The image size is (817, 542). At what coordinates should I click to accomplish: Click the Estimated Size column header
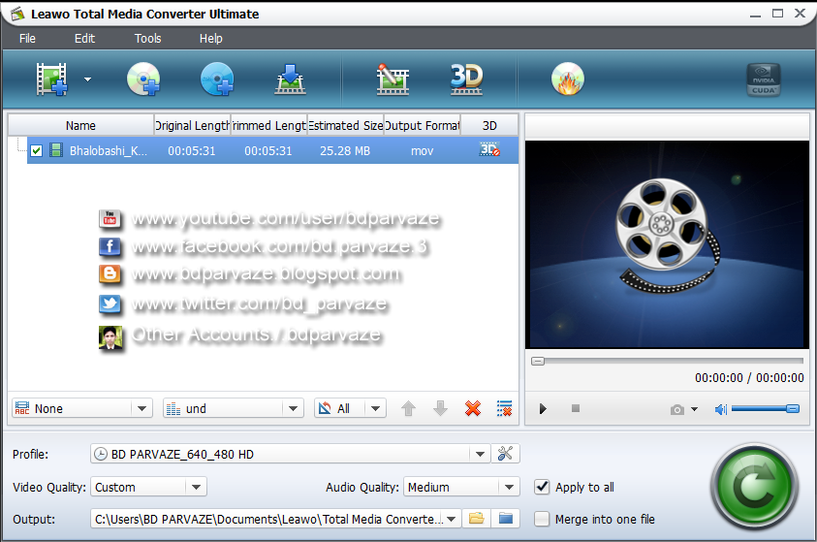click(345, 126)
